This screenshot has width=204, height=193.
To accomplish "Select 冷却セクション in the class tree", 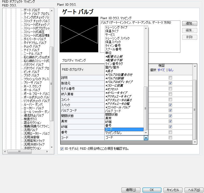I will pos(32,148).
